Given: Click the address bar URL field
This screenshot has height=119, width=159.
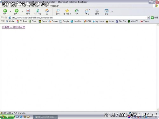Looking at the screenshot, I should [78, 18].
